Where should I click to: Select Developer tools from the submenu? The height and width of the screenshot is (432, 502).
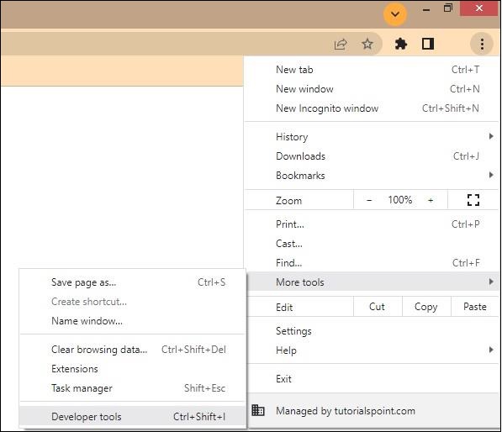pos(132,417)
